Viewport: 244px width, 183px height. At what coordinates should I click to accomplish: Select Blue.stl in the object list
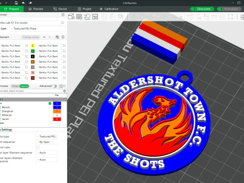[x=6, y=107]
